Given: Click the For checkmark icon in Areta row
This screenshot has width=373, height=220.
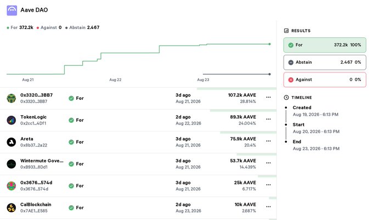Looking at the screenshot, I should [x=71, y=142].
